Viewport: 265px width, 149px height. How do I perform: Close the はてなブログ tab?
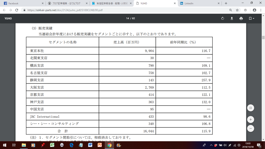click(87, 3)
